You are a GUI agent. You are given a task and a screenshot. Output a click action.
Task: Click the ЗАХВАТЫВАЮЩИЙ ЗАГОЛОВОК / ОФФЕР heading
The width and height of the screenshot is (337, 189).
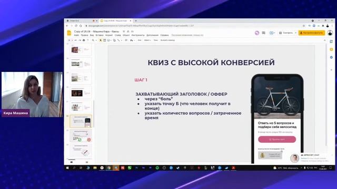click(x=181, y=94)
